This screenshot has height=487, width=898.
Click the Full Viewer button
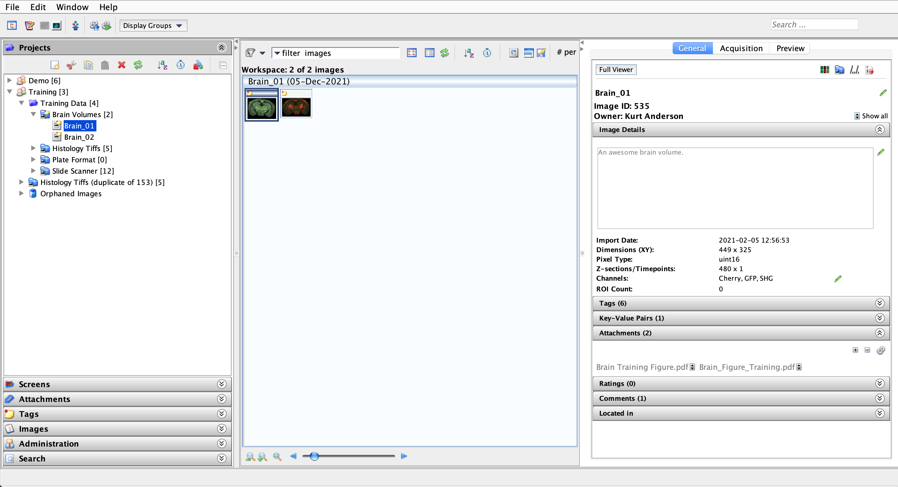pyautogui.click(x=616, y=70)
